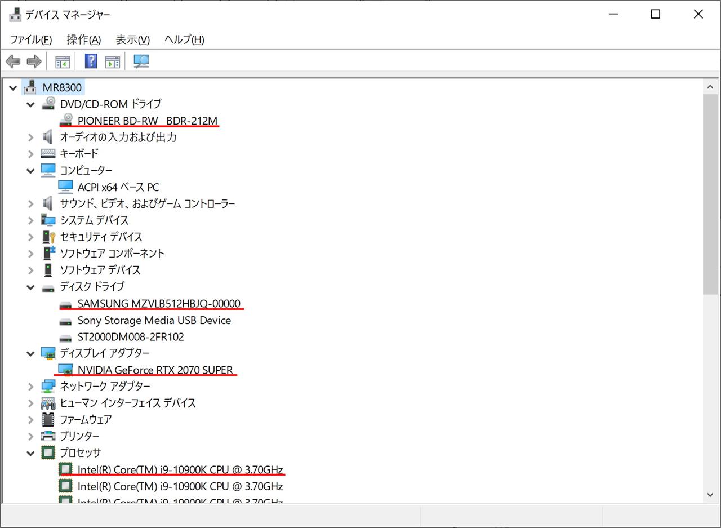Click the audio input/output speaker icon
Viewport: 721px width, 528px height.
(x=48, y=137)
